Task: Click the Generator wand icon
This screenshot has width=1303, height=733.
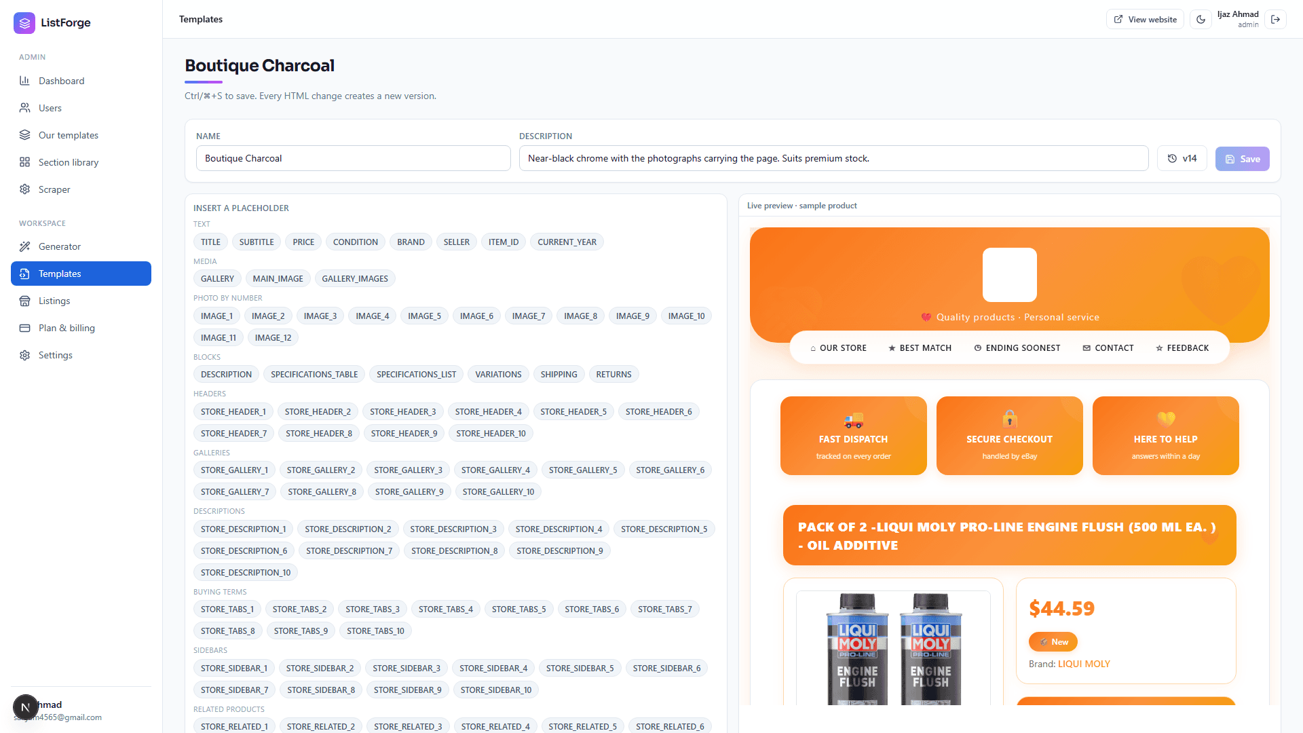Action: point(25,246)
